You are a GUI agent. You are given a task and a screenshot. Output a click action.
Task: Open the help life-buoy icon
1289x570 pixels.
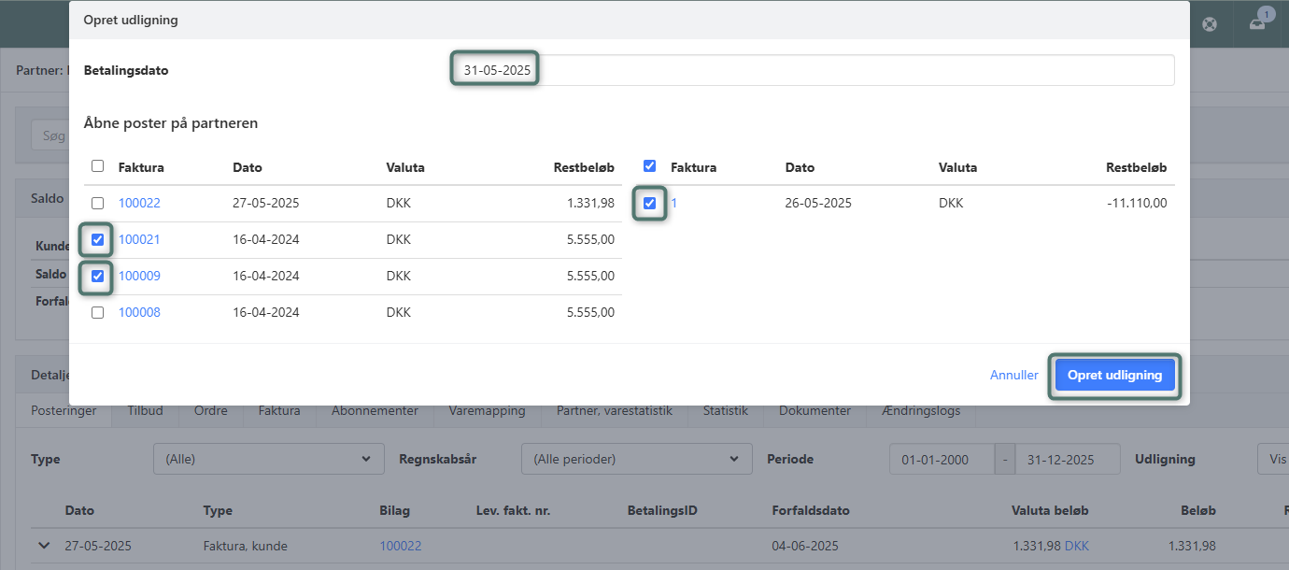point(1210,23)
